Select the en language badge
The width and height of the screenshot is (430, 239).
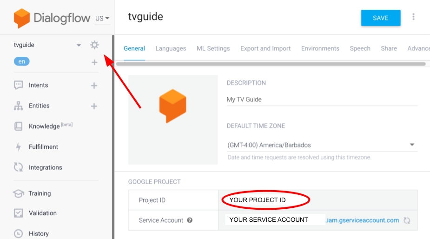pos(22,61)
